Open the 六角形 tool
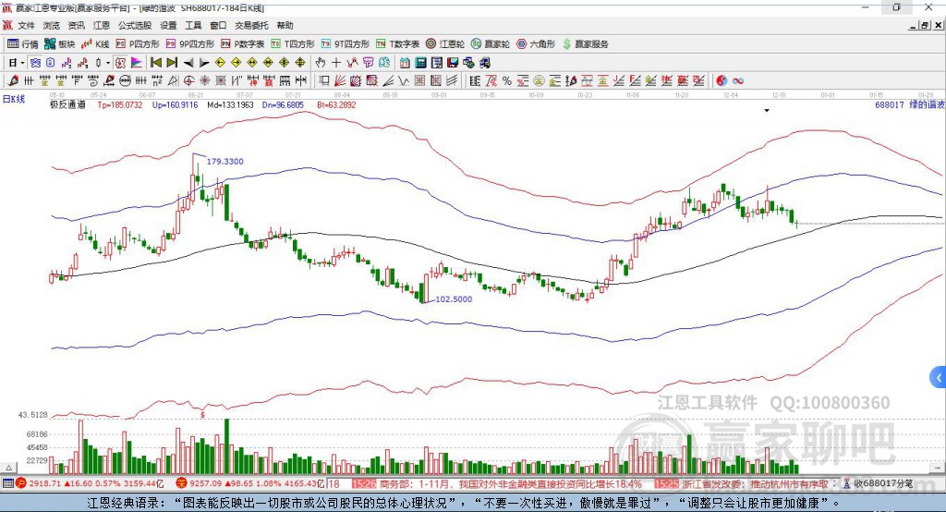 (536, 44)
